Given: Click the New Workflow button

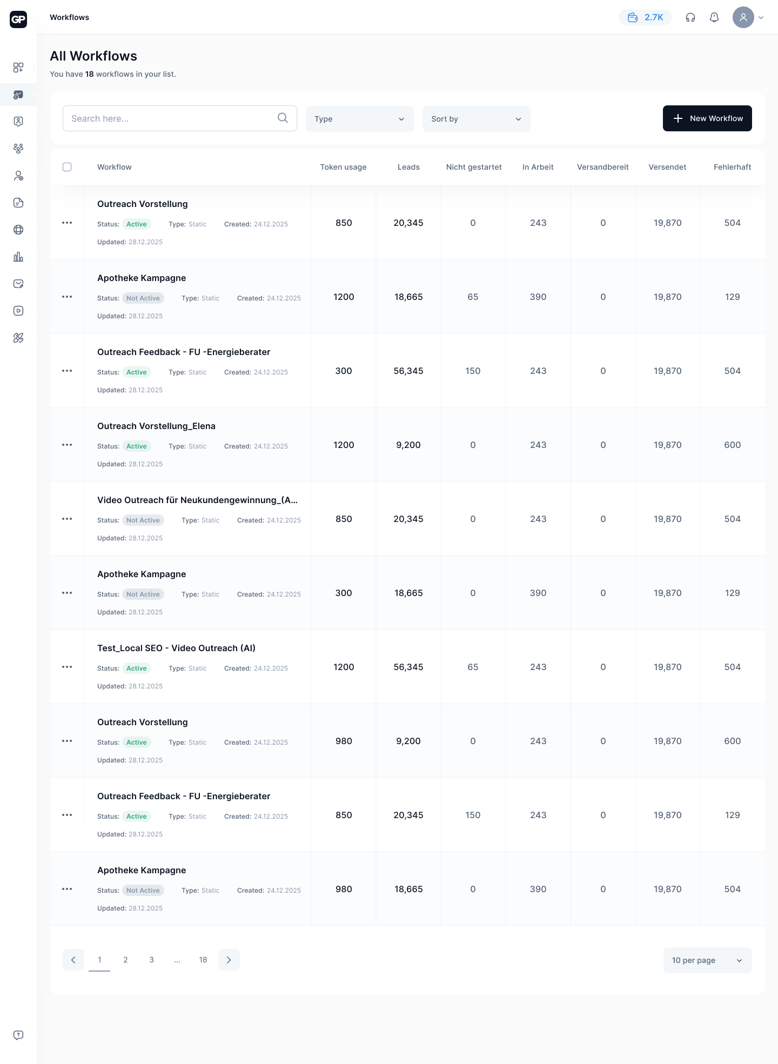Looking at the screenshot, I should tap(707, 118).
